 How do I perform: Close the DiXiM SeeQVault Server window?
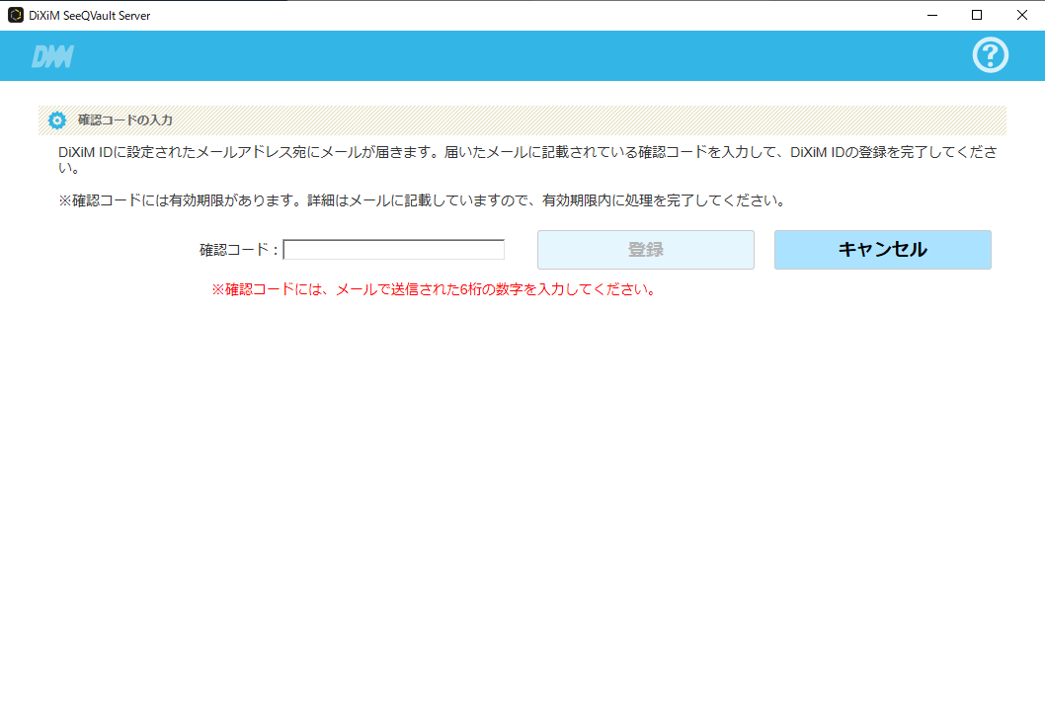click(1021, 15)
